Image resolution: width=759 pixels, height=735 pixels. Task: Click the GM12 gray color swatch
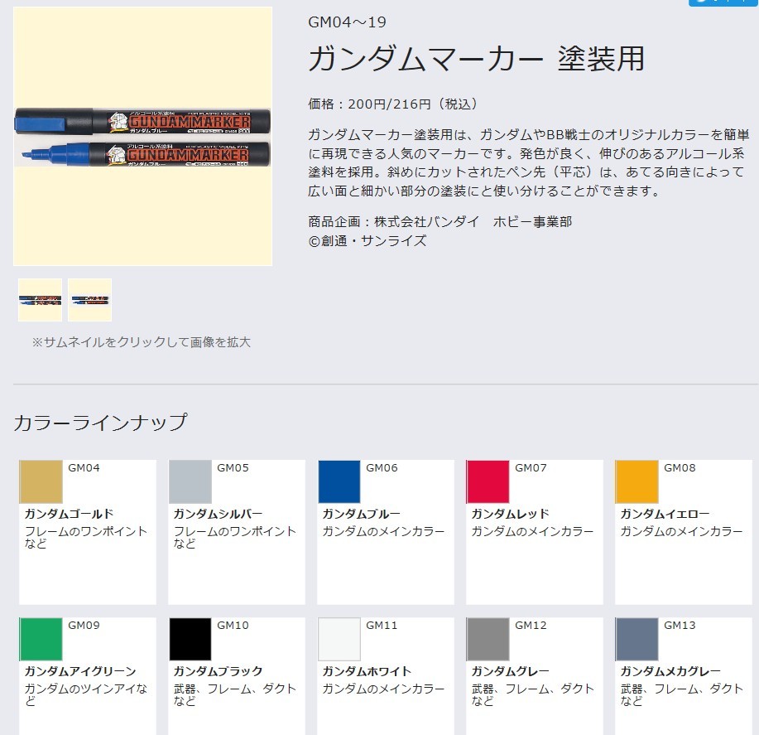coord(488,639)
